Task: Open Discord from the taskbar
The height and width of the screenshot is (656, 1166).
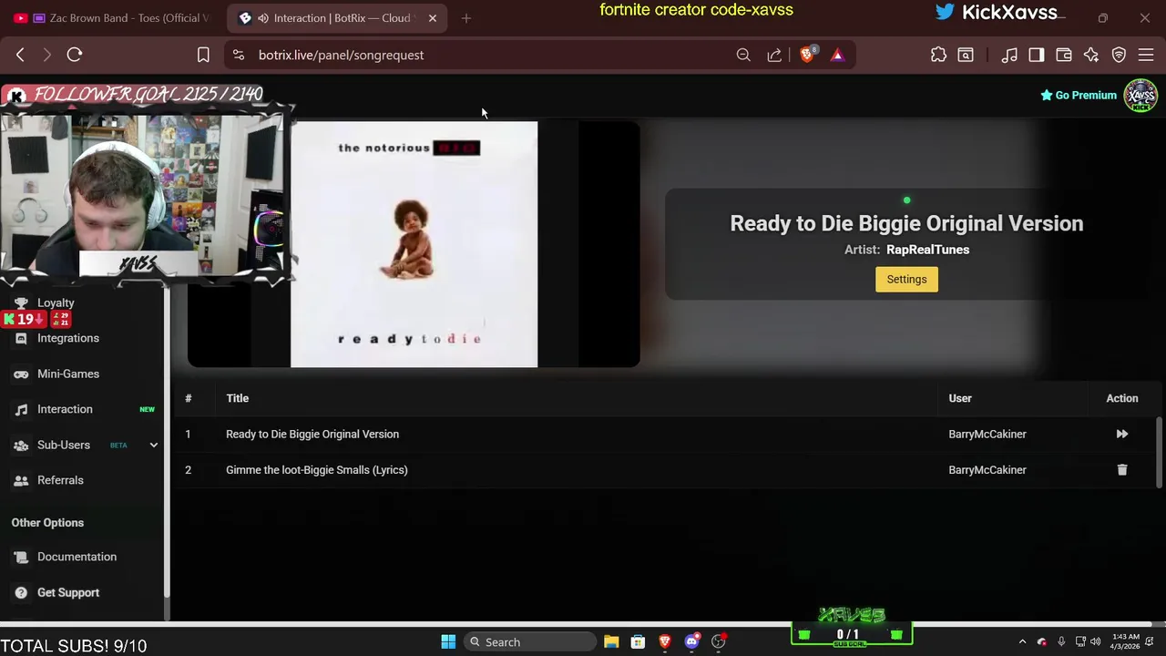Action: point(691,642)
